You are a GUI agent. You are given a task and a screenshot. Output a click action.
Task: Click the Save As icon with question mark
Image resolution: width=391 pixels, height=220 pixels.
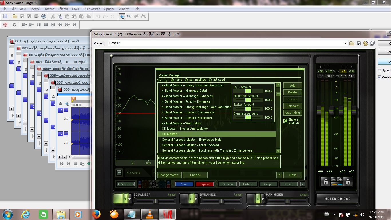point(29,16)
